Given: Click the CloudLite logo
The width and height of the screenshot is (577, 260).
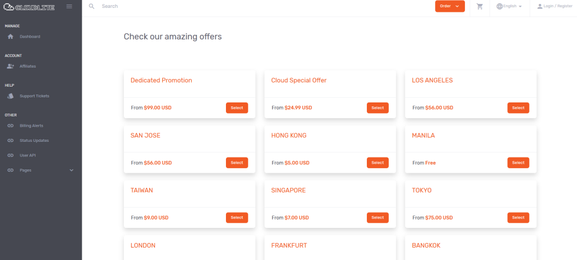Looking at the screenshot, I should point(29,7).
